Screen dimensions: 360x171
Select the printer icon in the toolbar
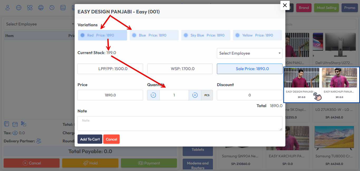pos(41,8)
